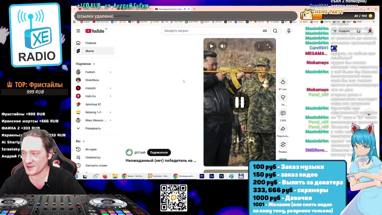This screenshot has width=382, height=215.
Task: Click the @i11ush channel name
Action: pyautogui.click(x=140, y=153)
